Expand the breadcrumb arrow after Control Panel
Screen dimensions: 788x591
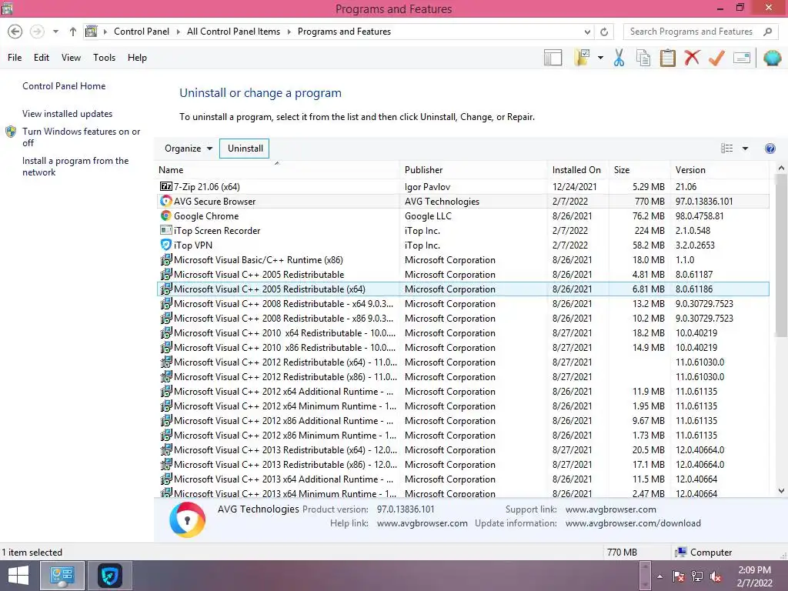click(178, 32)
